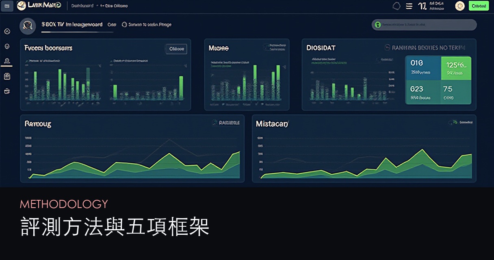This screenshot has height=260, width=494.
Task: Select the first sidebar icon with triangle
Action: pos(7,32)
